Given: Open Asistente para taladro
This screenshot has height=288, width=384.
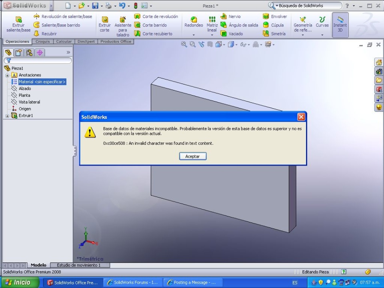Looking at the screenshot, I should pos(123,26).
